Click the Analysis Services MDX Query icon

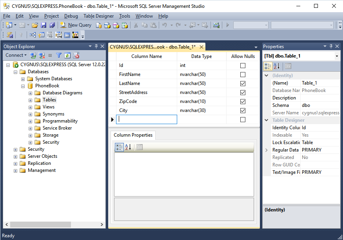click(x=107, y=25)
